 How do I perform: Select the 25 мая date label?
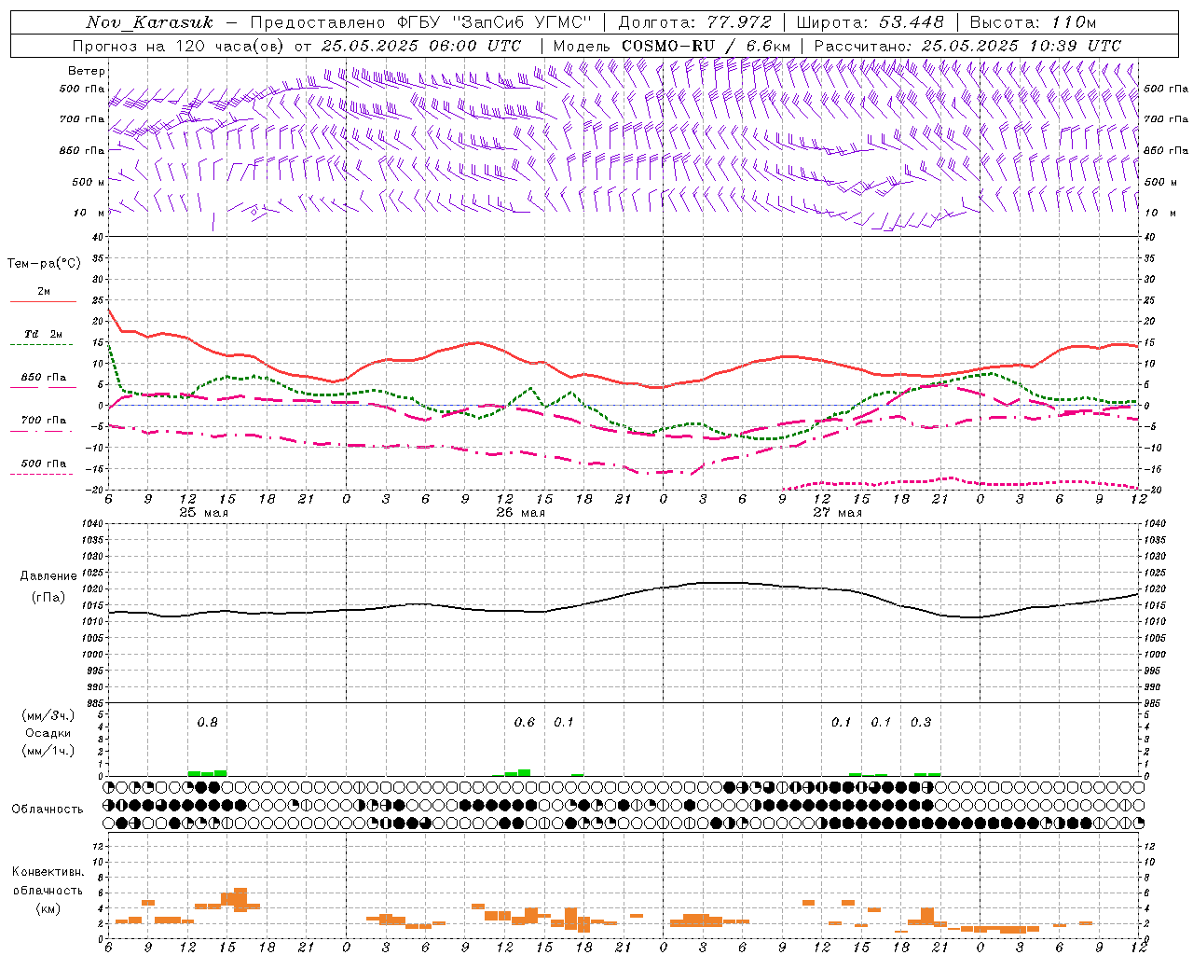203,513
